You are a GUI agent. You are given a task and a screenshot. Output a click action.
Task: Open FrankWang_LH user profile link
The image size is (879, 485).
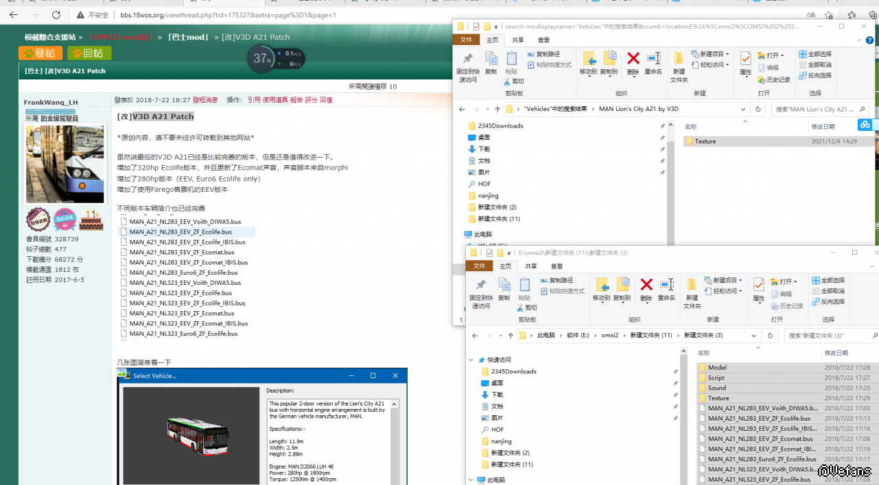coord(51,102)
